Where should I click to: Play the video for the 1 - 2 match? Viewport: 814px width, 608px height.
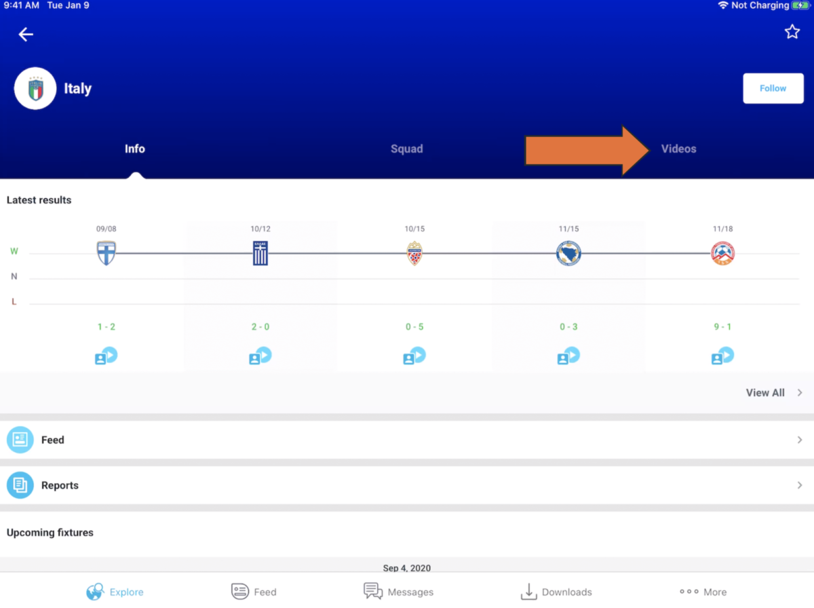tap(106, 355)
